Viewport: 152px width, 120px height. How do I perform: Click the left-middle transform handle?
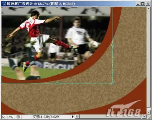[x=2, y=45]
